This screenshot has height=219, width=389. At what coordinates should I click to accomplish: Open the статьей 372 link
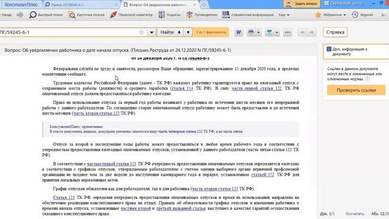tap(263, 175)
